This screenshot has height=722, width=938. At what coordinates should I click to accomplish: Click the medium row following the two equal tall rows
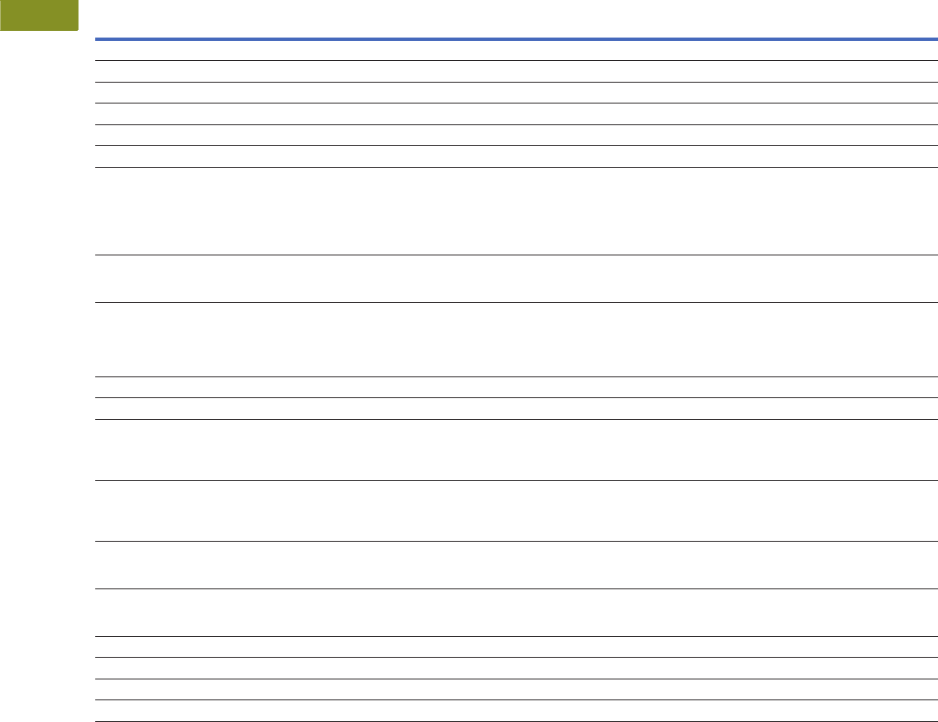(516, 565)
